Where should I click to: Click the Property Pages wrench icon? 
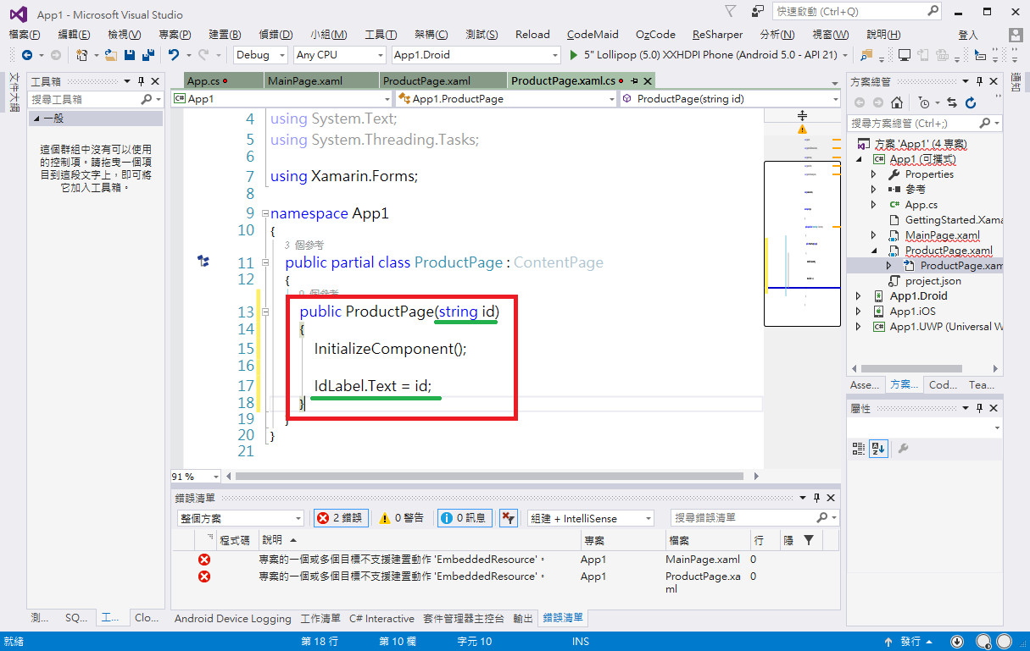904,449
